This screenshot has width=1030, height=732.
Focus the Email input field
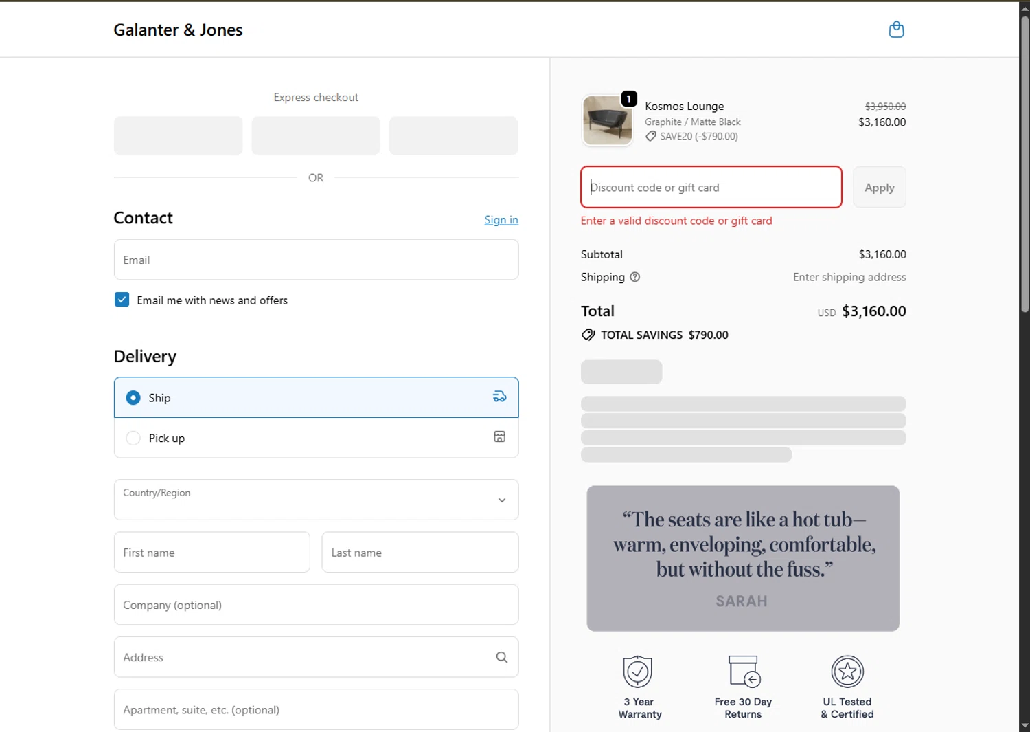click(x=316, y=260)
